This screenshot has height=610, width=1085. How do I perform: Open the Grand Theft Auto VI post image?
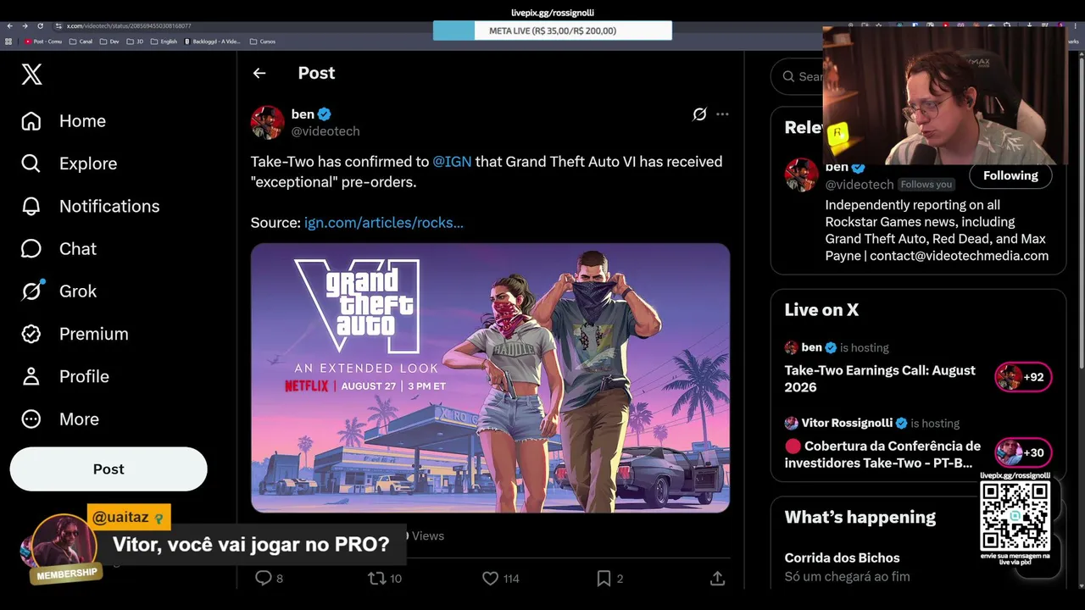[490, 378]
